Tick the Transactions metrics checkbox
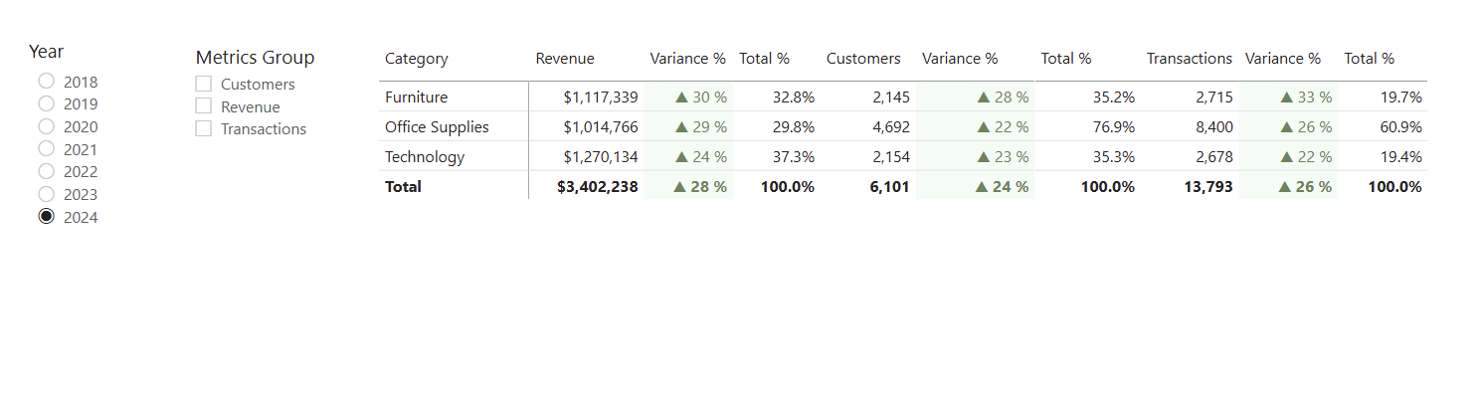1484x396 pixels. (204, 128)
